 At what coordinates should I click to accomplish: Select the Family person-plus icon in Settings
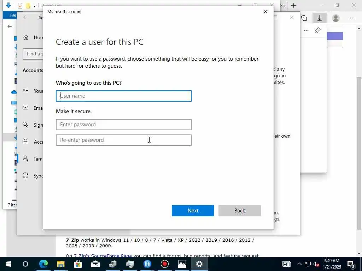[x=25, y=158]
